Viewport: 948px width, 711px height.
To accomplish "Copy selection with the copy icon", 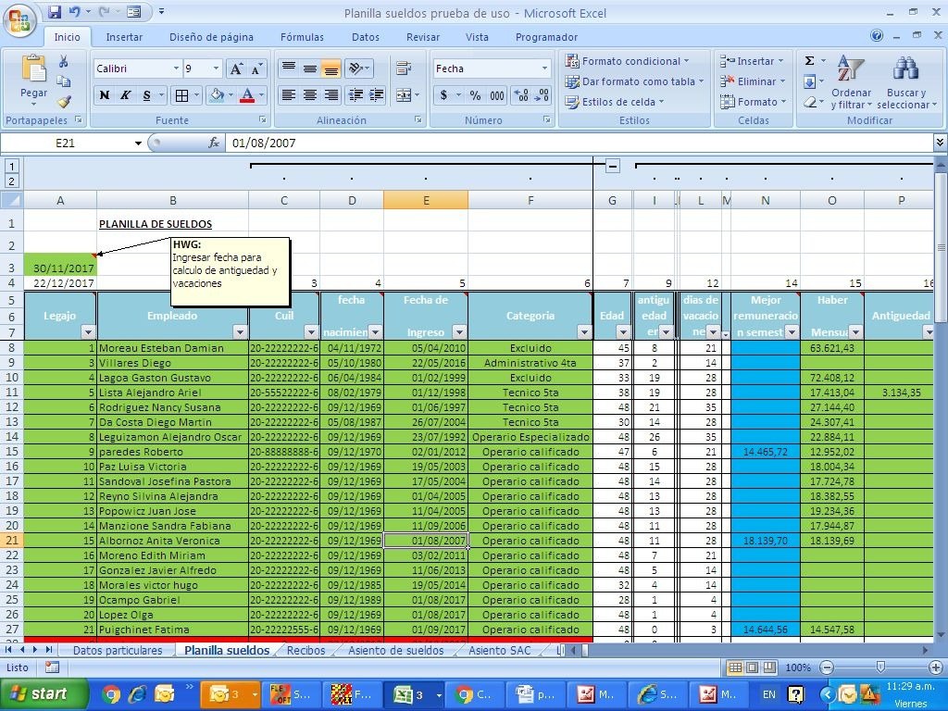I will tap(63, 81).
